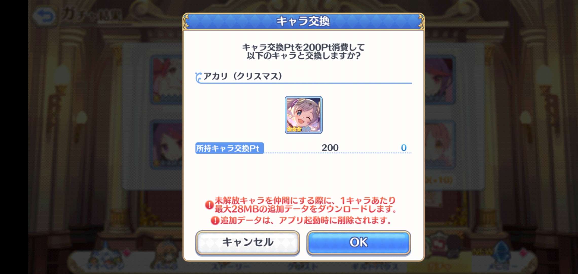Click the red warning icon beside 未解放キャラ text
The image size is (578, 274).
(x=209, y=205)
